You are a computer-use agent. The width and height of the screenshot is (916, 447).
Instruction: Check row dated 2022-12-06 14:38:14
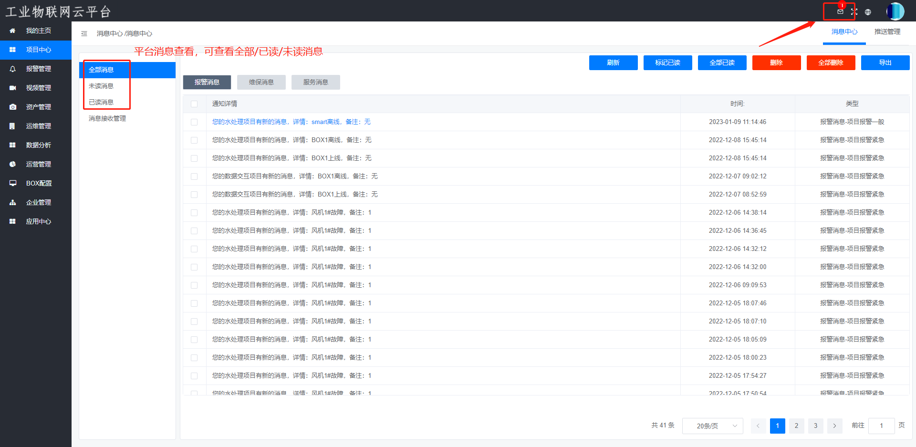(194, 213)
